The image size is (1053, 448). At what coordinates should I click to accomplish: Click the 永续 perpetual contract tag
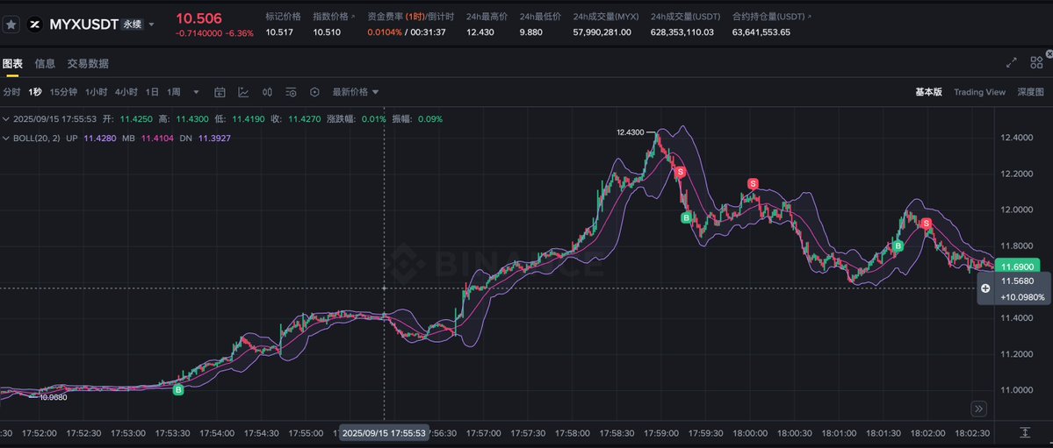pos(133,25)
